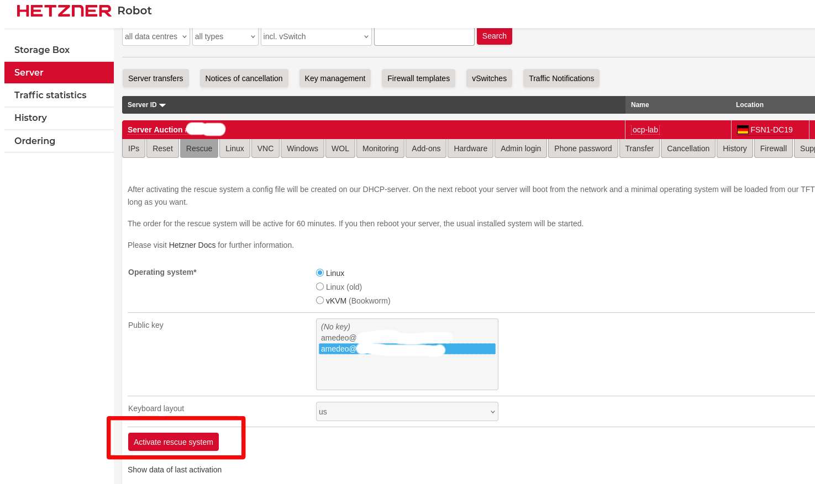Open Server transfers
Image resolution: width=815 pixels, height=484 pixels.
click(x=156, y=78)
